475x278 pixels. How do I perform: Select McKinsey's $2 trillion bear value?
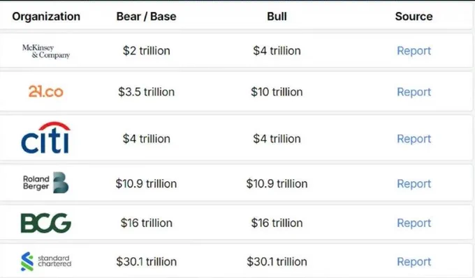coord(146,51)
